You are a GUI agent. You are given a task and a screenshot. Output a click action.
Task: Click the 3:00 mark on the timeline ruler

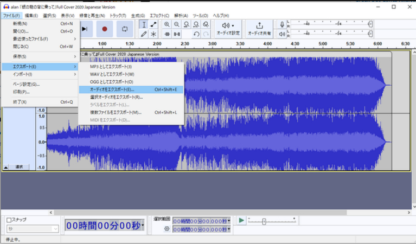(x=212, y=44)
